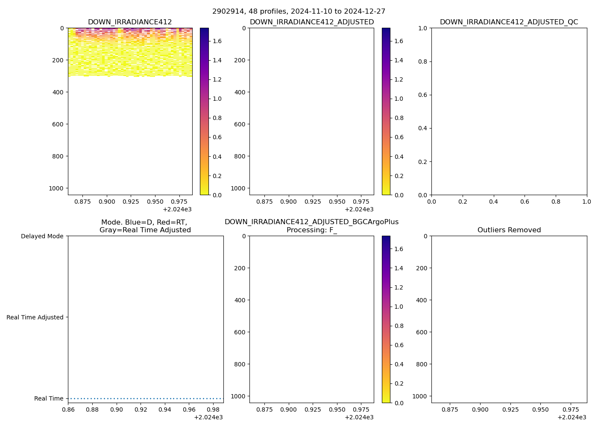Image resolution: width=598 pixels, height=427 pixels.
Task: Click the 400 depth tick of DOWN_IRRADIANCE412 plot
Action: [59, 92]
